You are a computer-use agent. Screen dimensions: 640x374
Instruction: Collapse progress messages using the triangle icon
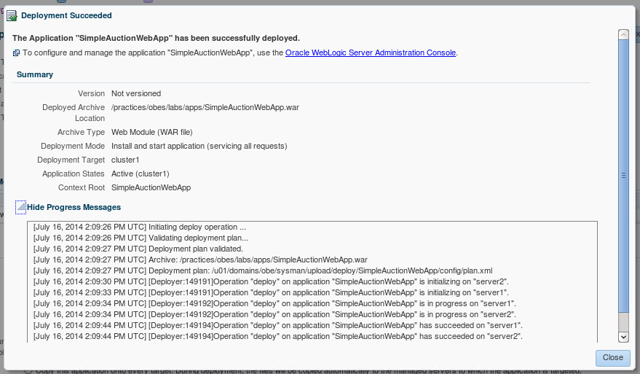pos(21,208)
